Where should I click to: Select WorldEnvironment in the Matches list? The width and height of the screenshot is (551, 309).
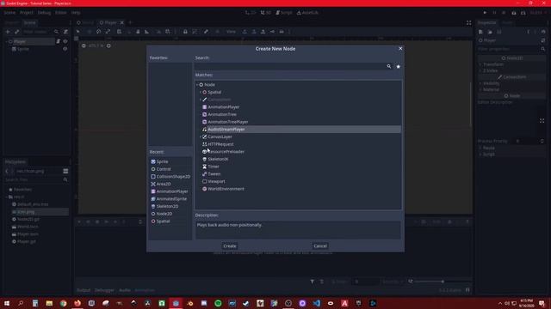click(x=226, y=189)
